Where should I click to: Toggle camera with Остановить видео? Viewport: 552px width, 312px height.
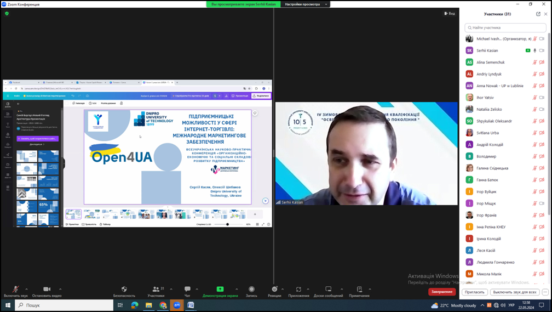(47, 289)
